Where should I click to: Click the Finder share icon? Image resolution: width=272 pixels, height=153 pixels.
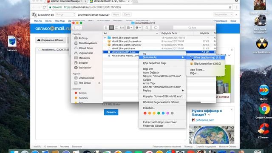(x=147, y=28)
